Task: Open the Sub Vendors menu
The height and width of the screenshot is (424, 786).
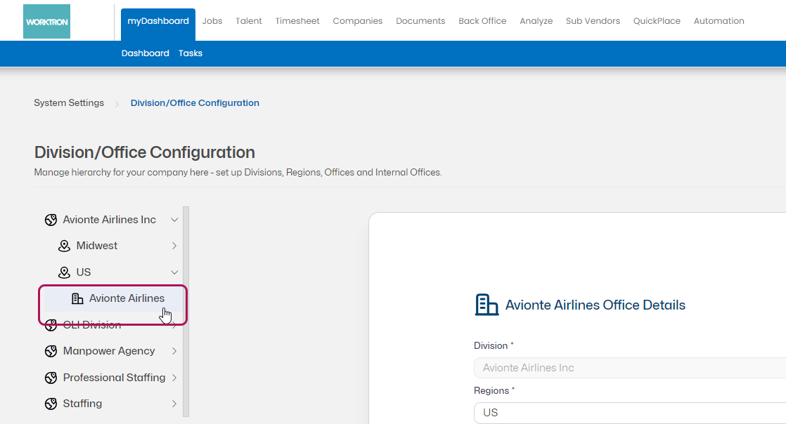Action: 593,21
